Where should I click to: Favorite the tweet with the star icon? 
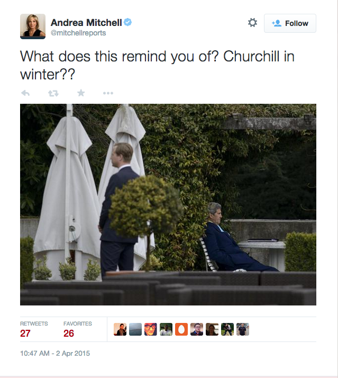(x=81, y=93)
